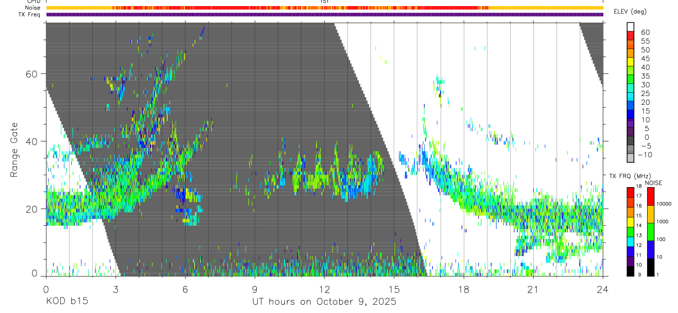Click the yellow segment of the ELEV color bar

coord(631,62)
